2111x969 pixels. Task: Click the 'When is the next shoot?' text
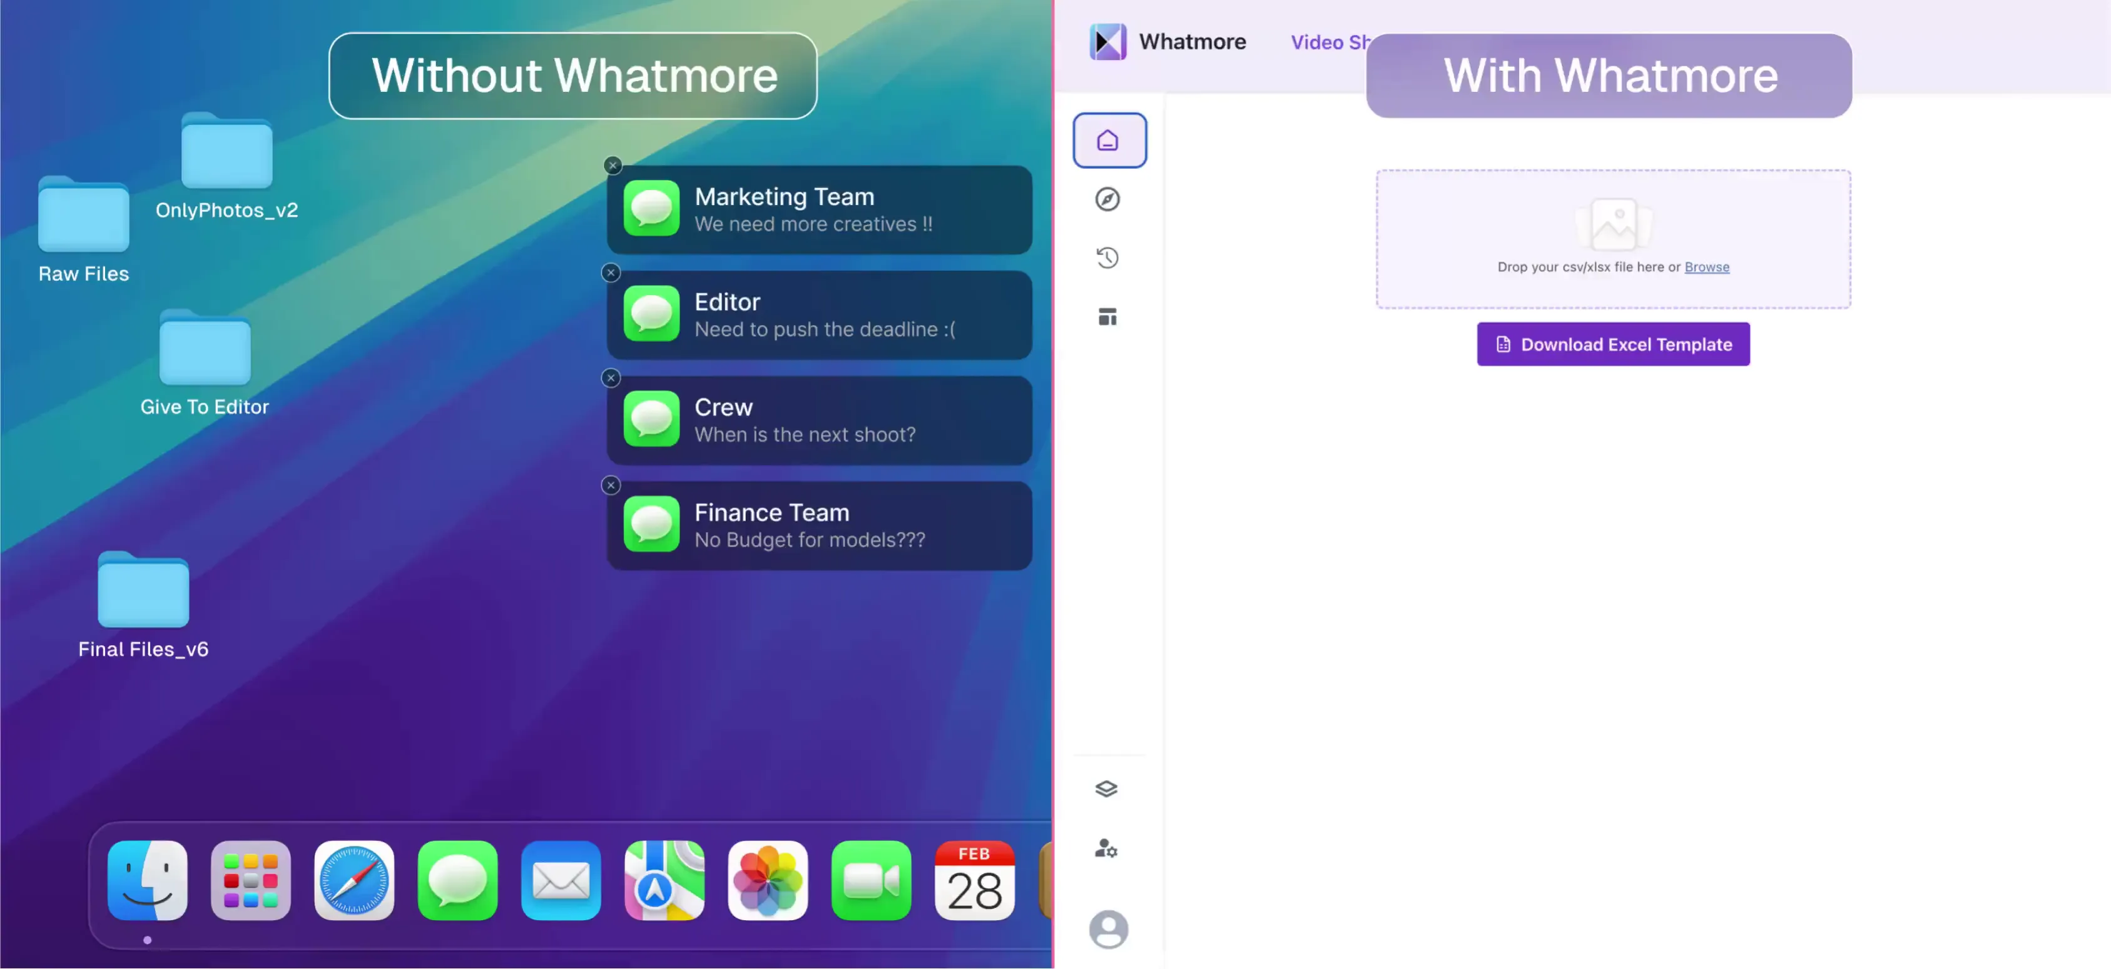(805, 434)
